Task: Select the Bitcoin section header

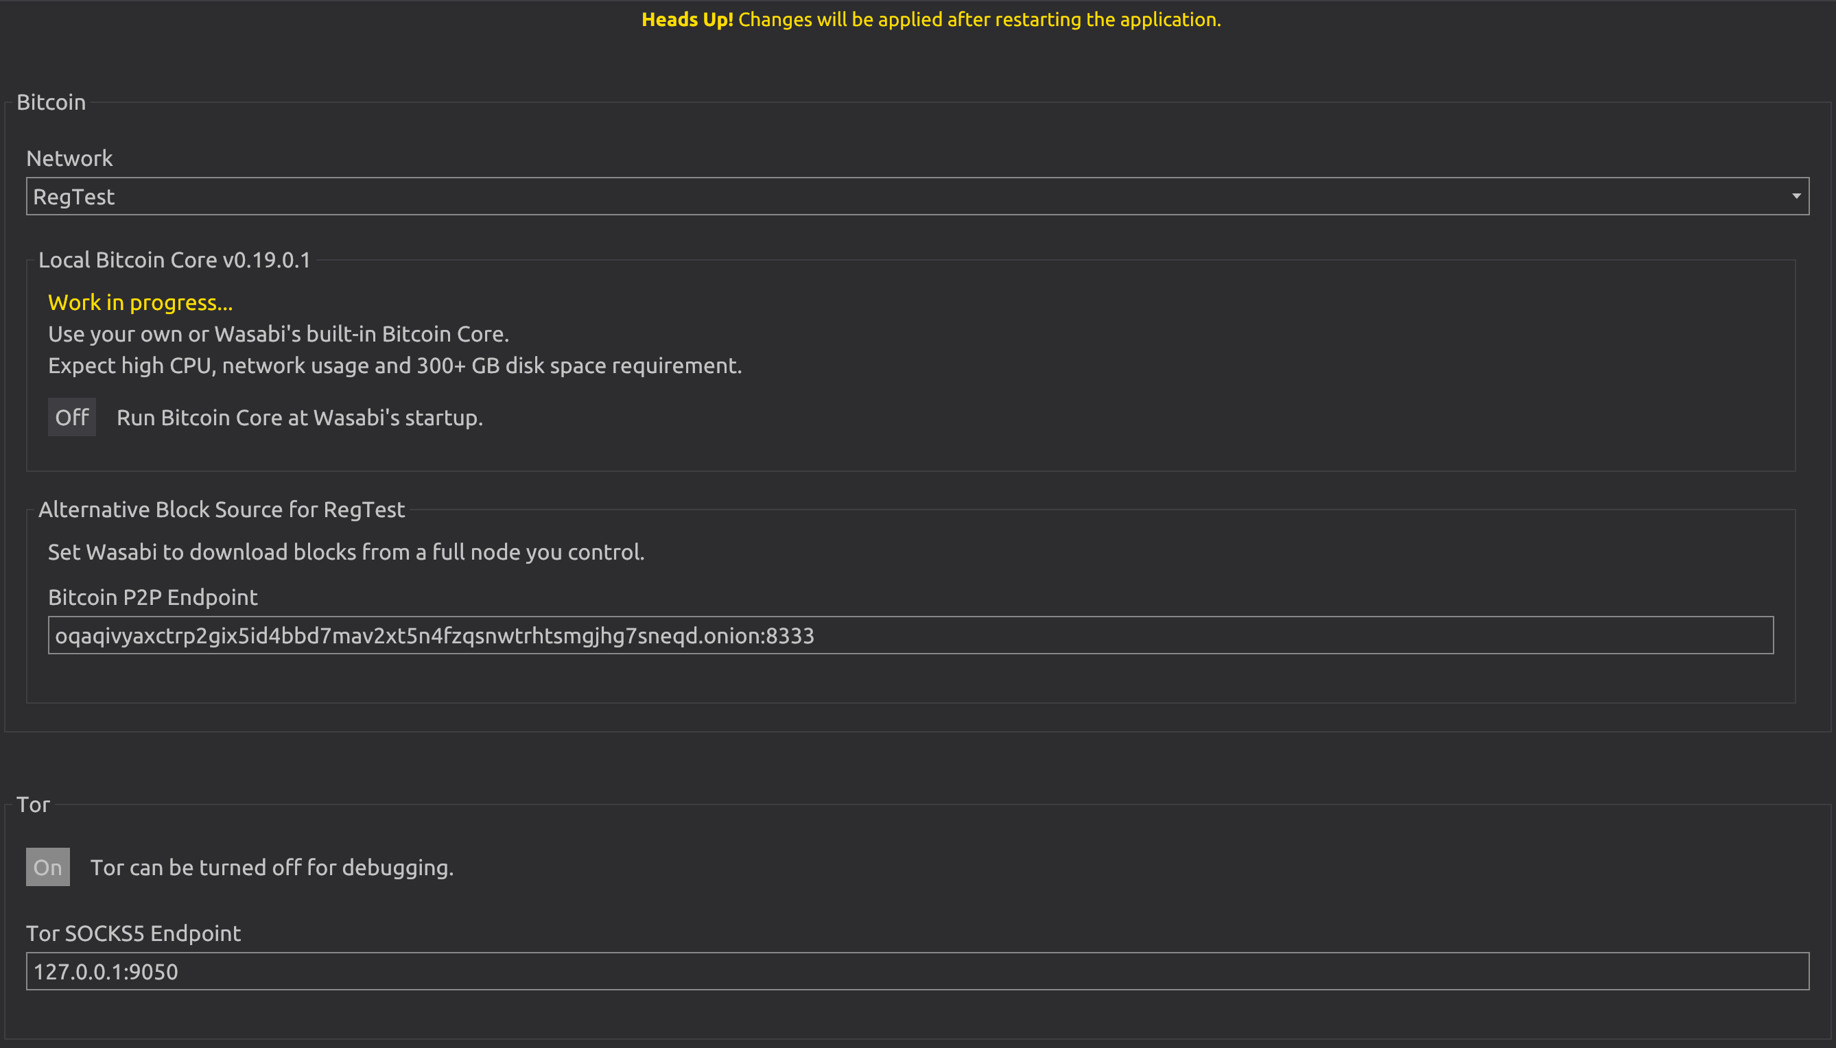Action: coord(50,102)
